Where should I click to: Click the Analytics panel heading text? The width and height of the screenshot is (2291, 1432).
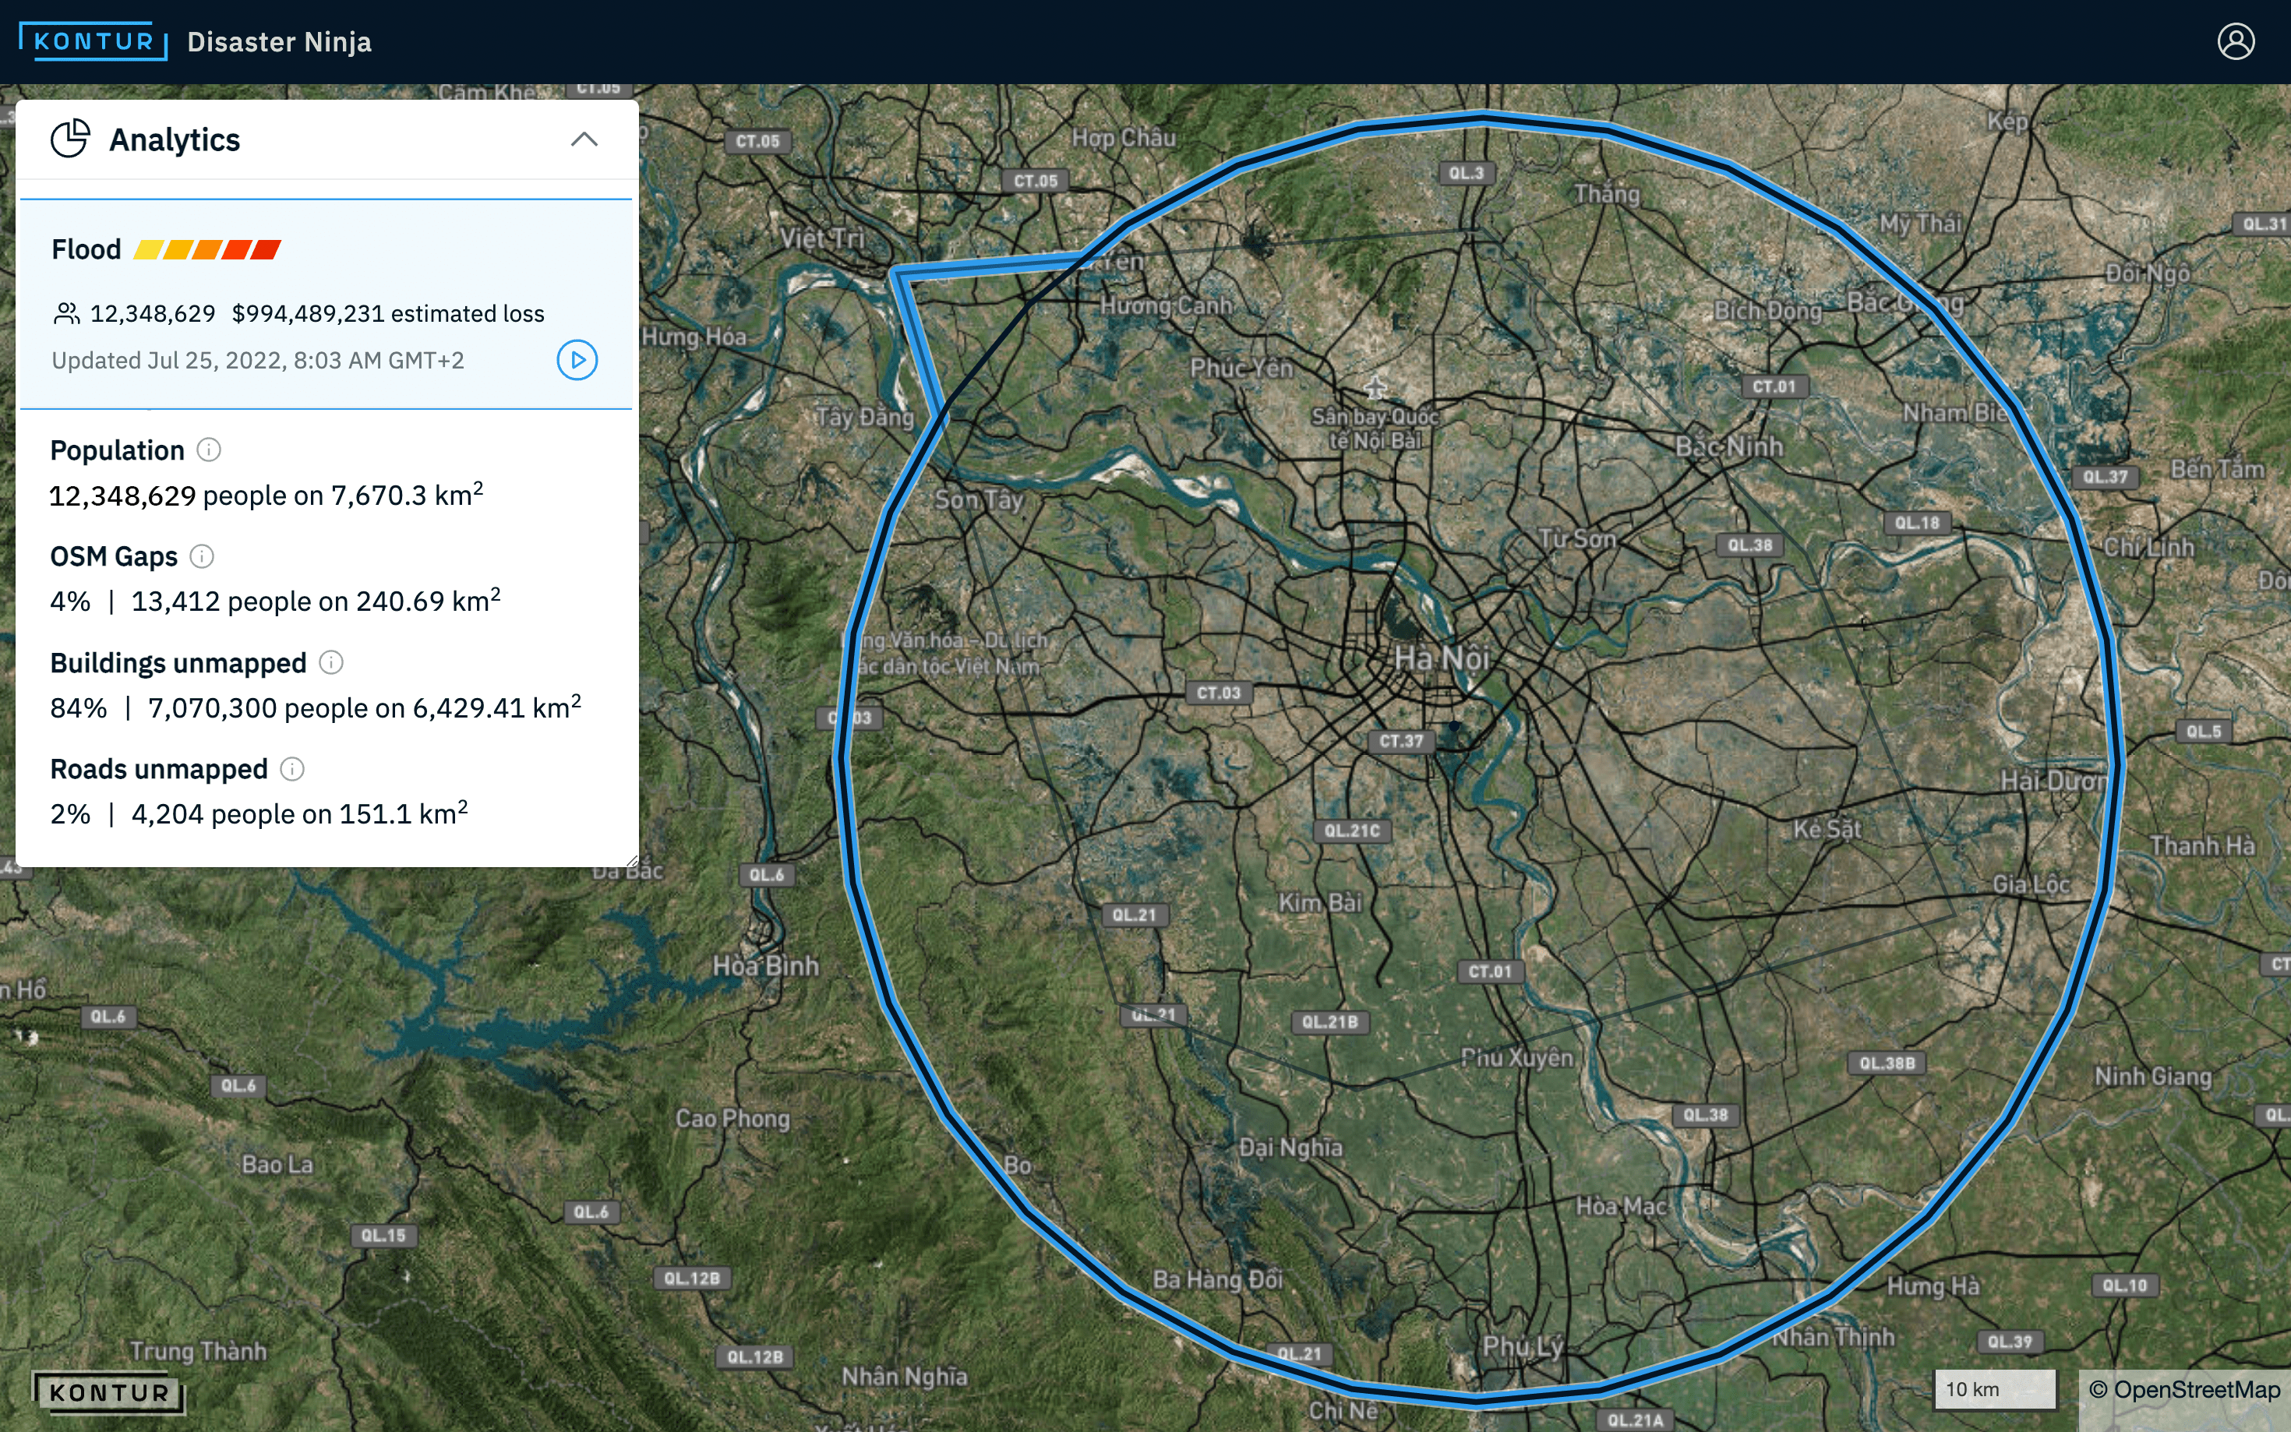click(x=175, y=139)
